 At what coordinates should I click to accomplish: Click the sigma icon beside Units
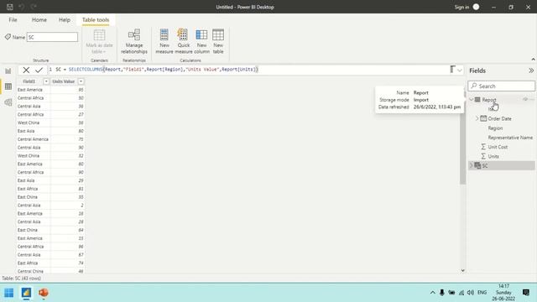point(483,156)
